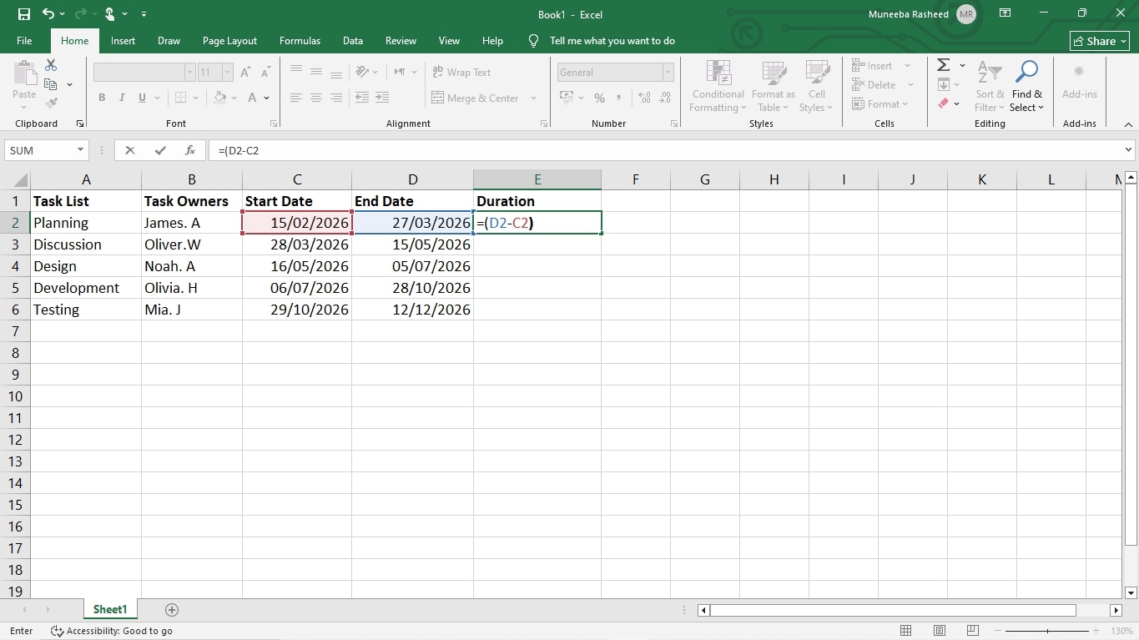The height and width of the screenshot is (640, 1139).
Task: Click the add new sheet plus icon
Action: (x=172, y=610)
